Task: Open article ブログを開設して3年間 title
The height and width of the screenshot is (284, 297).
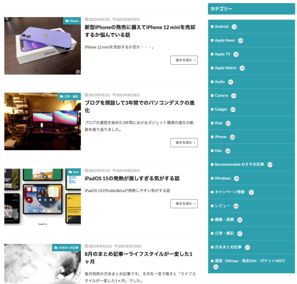Action: [140, 107]
